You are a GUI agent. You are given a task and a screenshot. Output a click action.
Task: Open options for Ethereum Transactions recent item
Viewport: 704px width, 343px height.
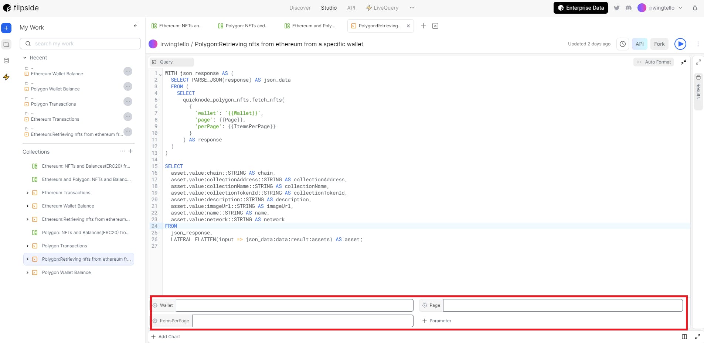click(x=128, y=117)
